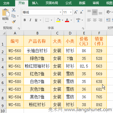Open the font settings dialog launcher
This screenshot has height=113, width=113.
coord(83,28)
